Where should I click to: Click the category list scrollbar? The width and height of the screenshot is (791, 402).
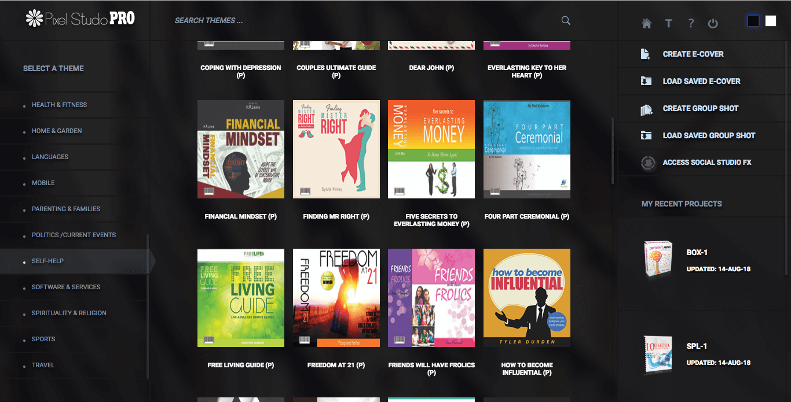click(147, 305)
